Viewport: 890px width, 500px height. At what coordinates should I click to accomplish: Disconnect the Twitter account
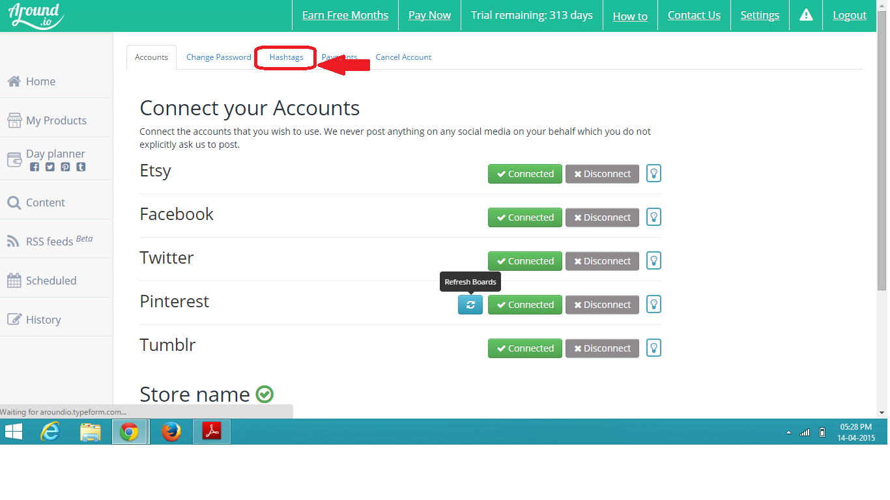(x=602, y=261)
